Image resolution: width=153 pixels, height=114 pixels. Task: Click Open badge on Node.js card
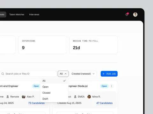coord(104,86)
